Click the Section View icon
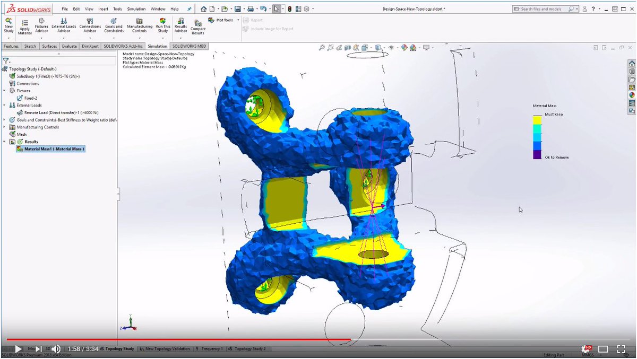Screen dimensions: 637x359 click(x=348, y=48)
